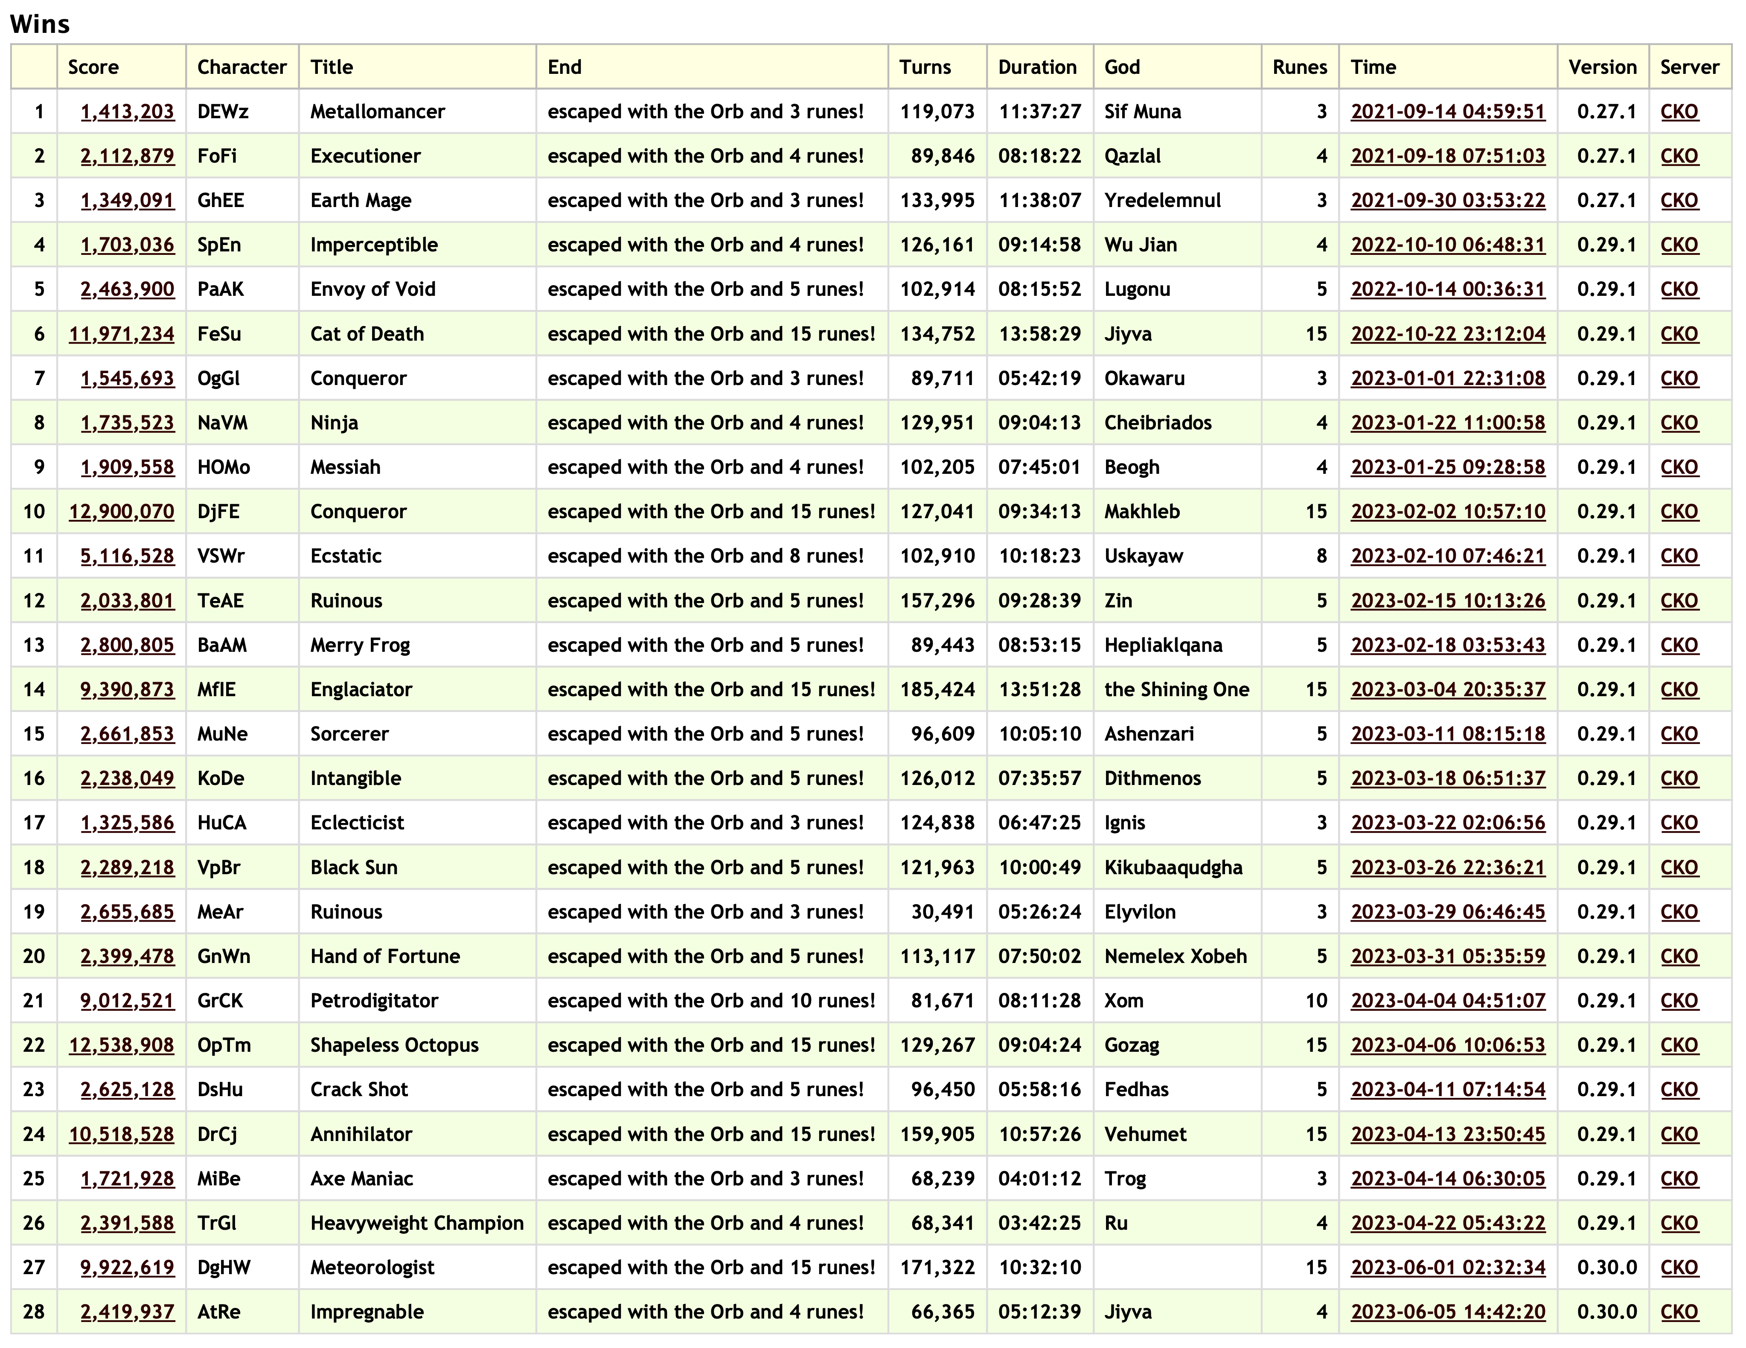Open the time link 2023-02-15 10:13:26

[1448, 601]
